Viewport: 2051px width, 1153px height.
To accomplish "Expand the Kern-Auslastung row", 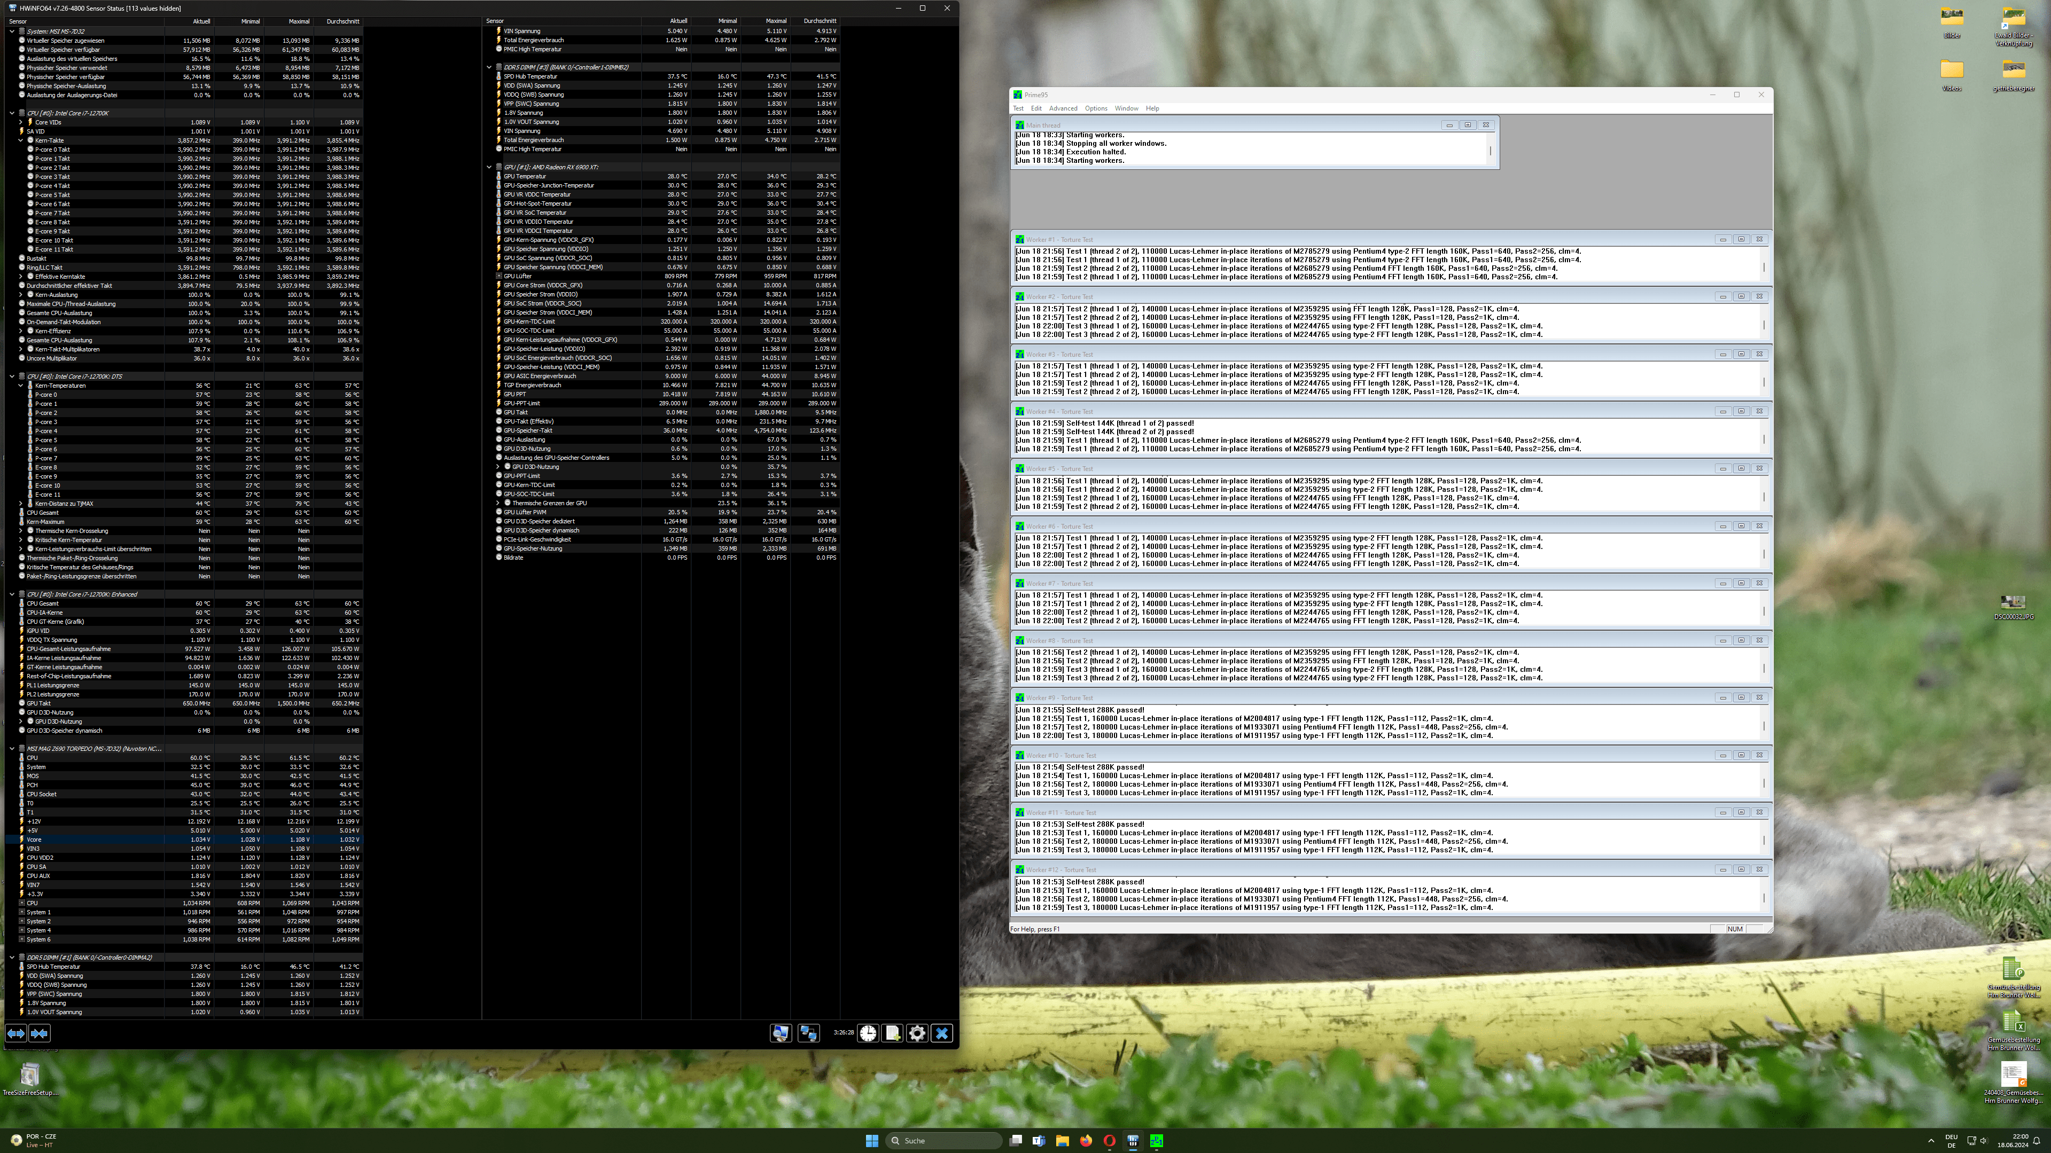I will 21,294.
